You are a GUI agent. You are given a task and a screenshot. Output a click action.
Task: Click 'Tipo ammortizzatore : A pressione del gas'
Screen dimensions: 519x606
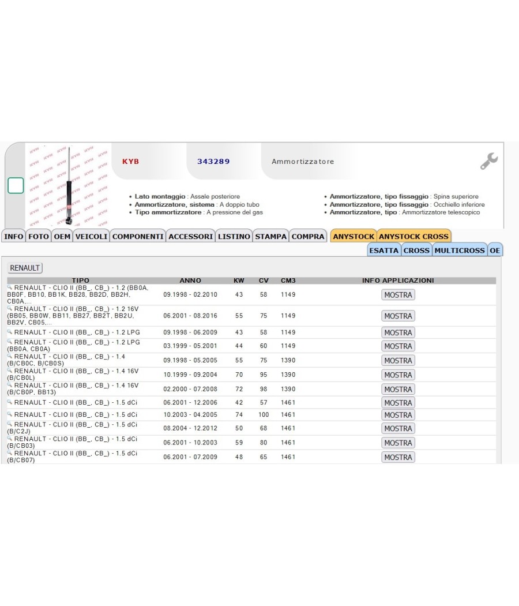click(x=199, y=212)
